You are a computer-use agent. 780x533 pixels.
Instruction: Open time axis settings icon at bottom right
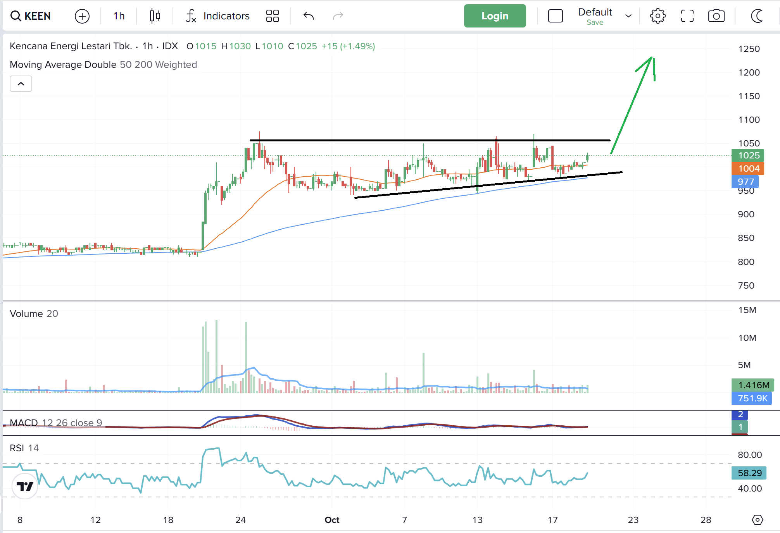757,519
